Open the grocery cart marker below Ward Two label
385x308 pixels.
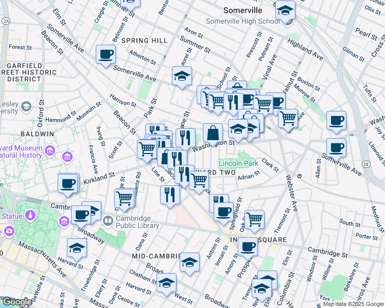[x=199, y=181]
